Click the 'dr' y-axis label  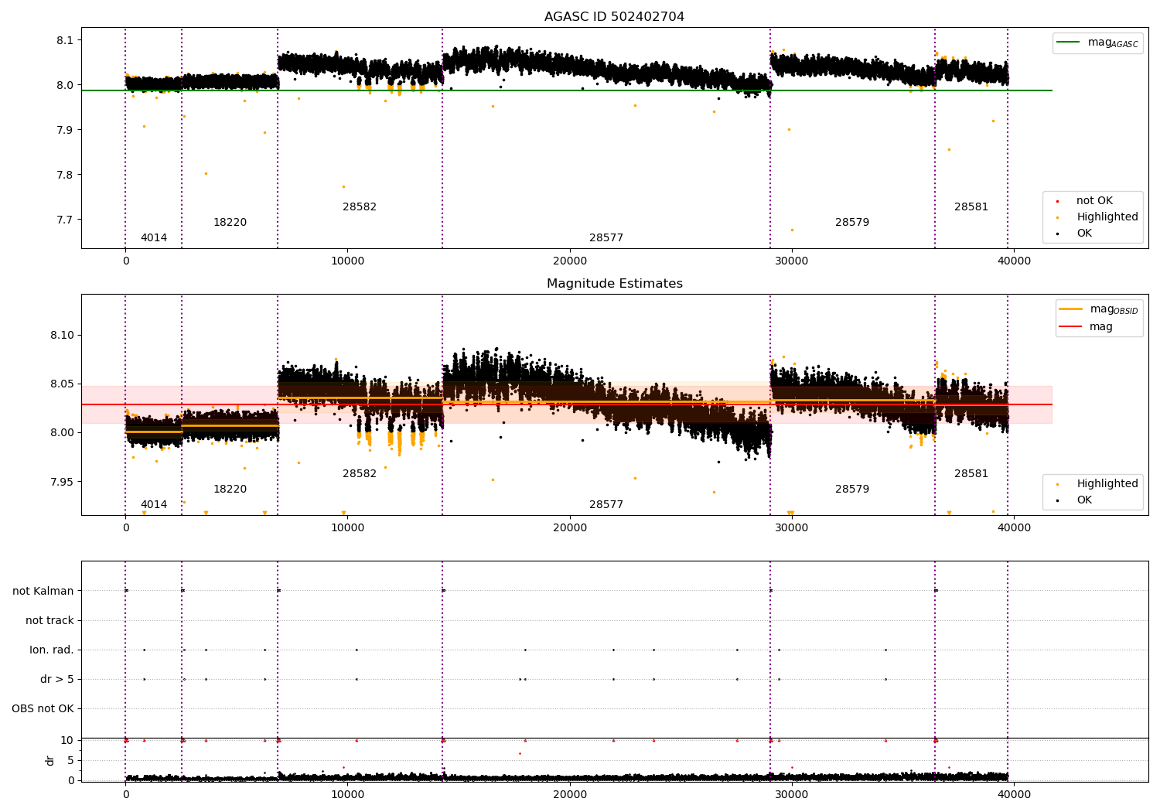point(50,760)
